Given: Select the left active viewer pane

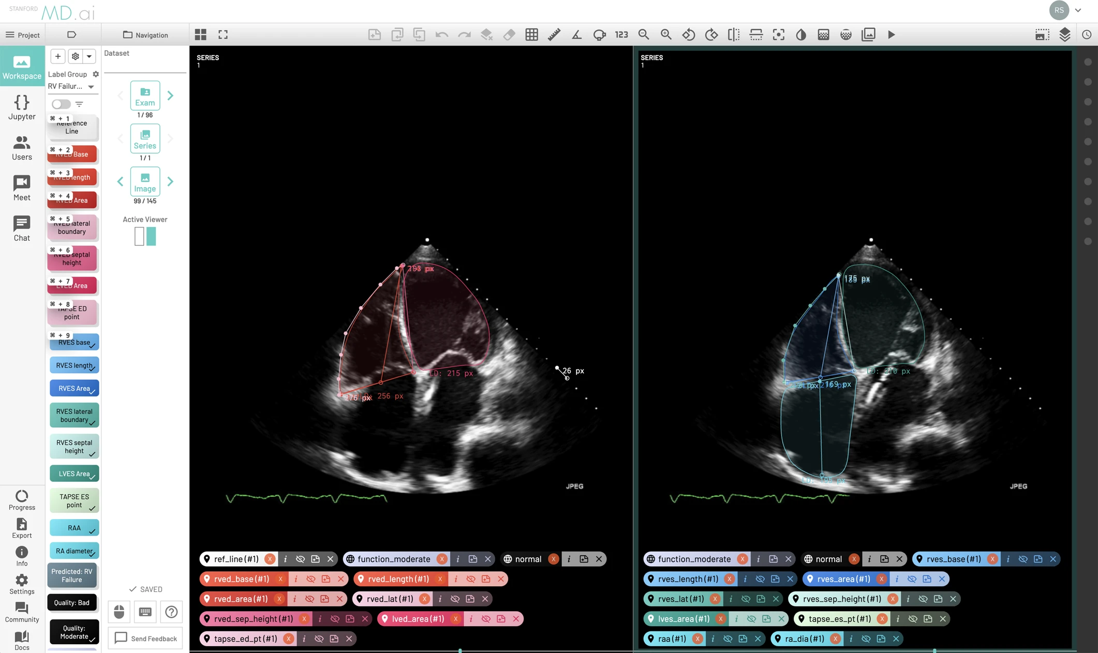Looking at the screenshot, I should click(x=139, y=236).
